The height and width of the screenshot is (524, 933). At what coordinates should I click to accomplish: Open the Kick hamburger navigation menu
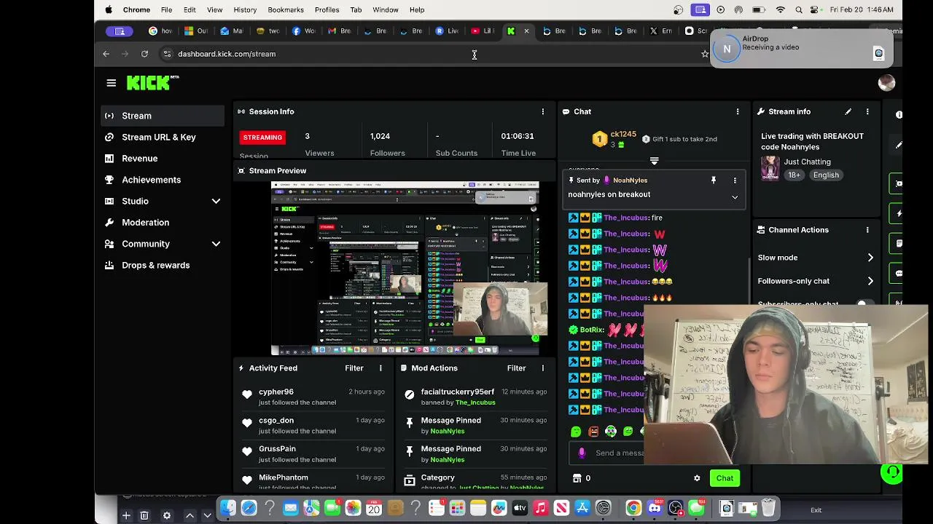111,83
